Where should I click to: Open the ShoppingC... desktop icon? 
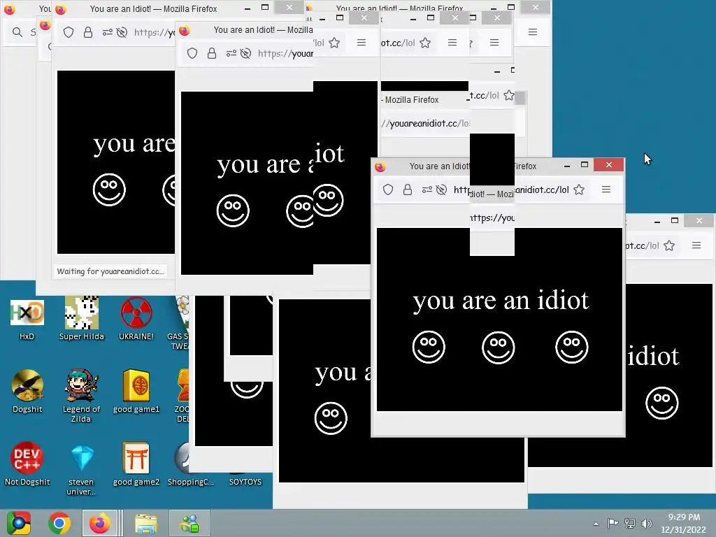[190, 464]
